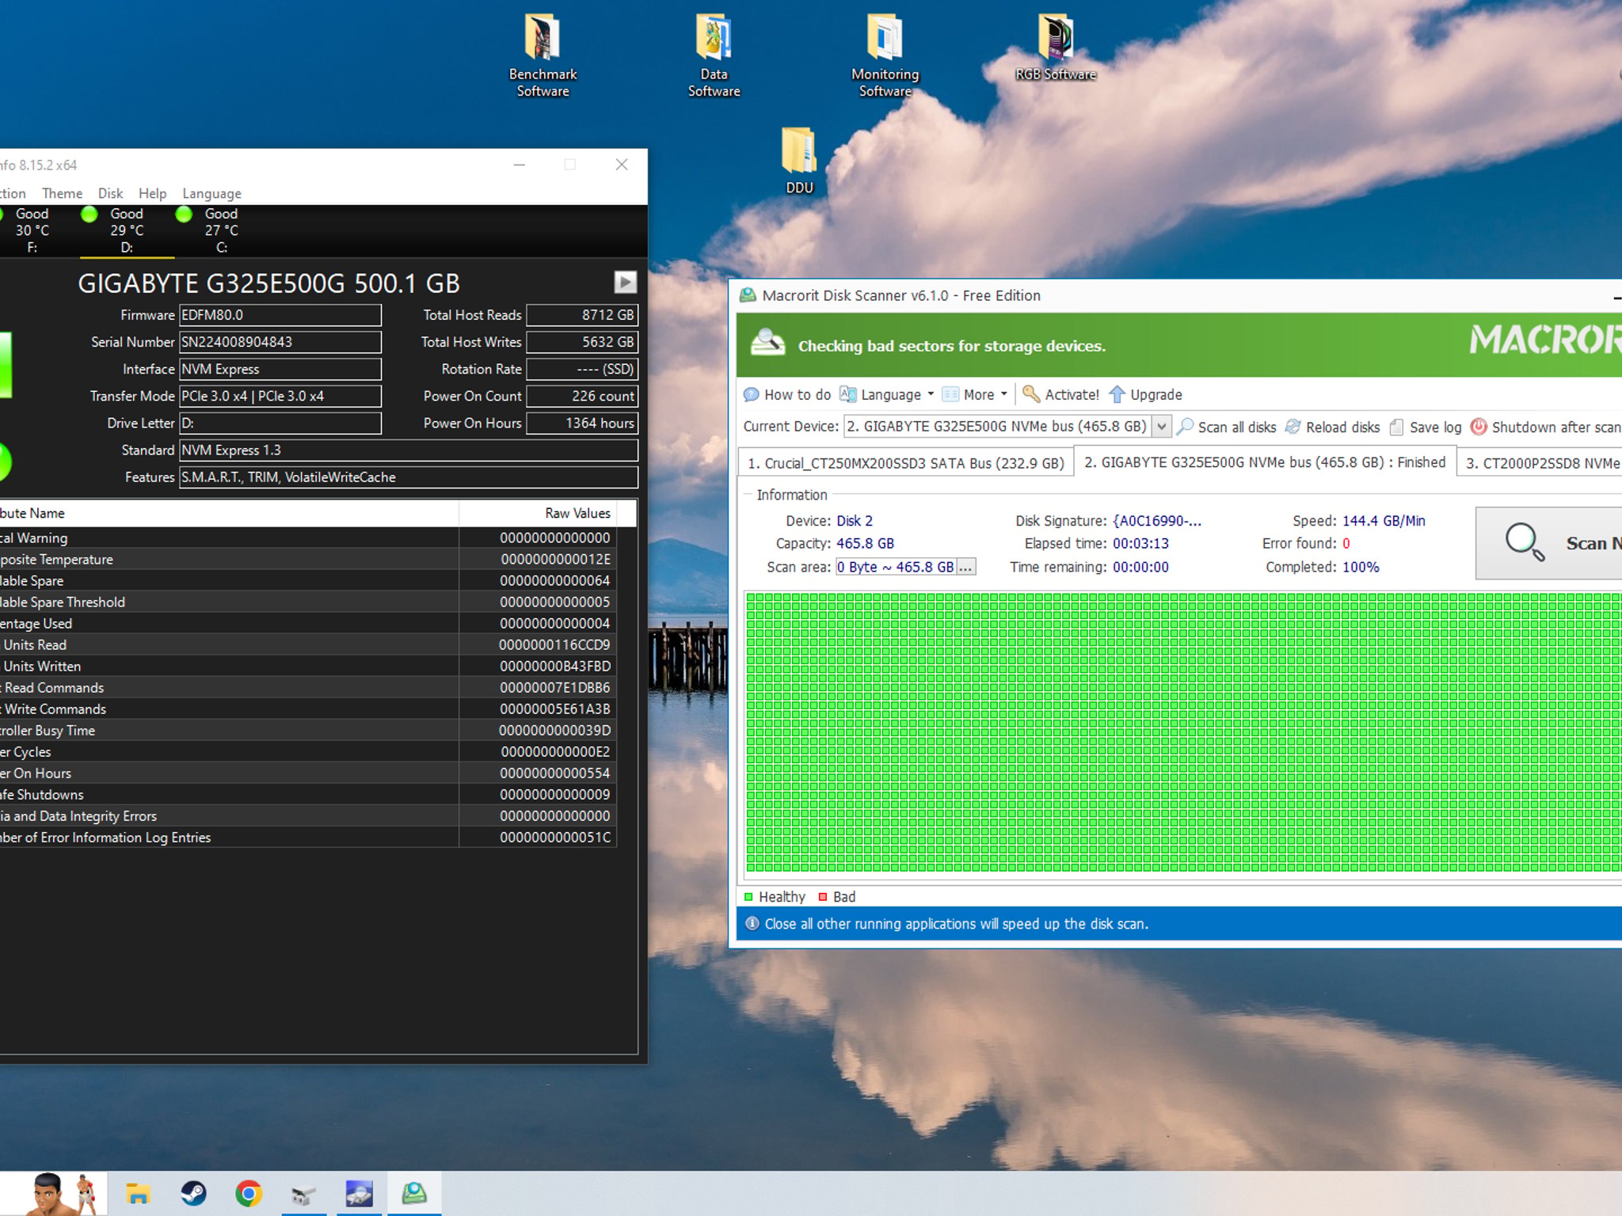Viewport: 1622px width, 1216px height.
Task: Switch to CrystalDiskInfo via its taskbar icon
Action: click(359, 1193)
